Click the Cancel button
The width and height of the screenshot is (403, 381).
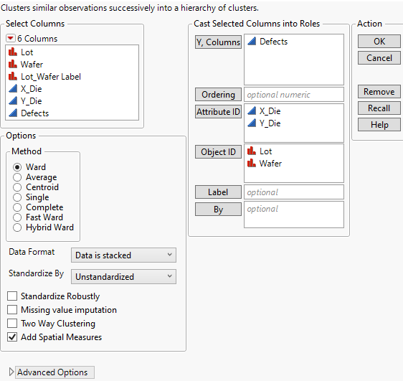(x=379, y=58)
